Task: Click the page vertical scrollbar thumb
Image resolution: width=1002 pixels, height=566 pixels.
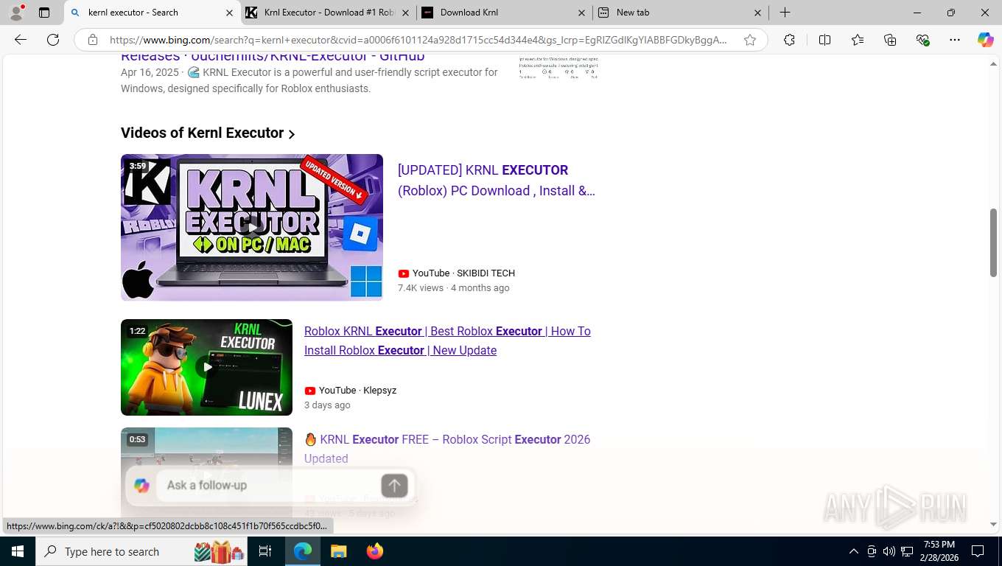Action: click(x=993, y=243)
